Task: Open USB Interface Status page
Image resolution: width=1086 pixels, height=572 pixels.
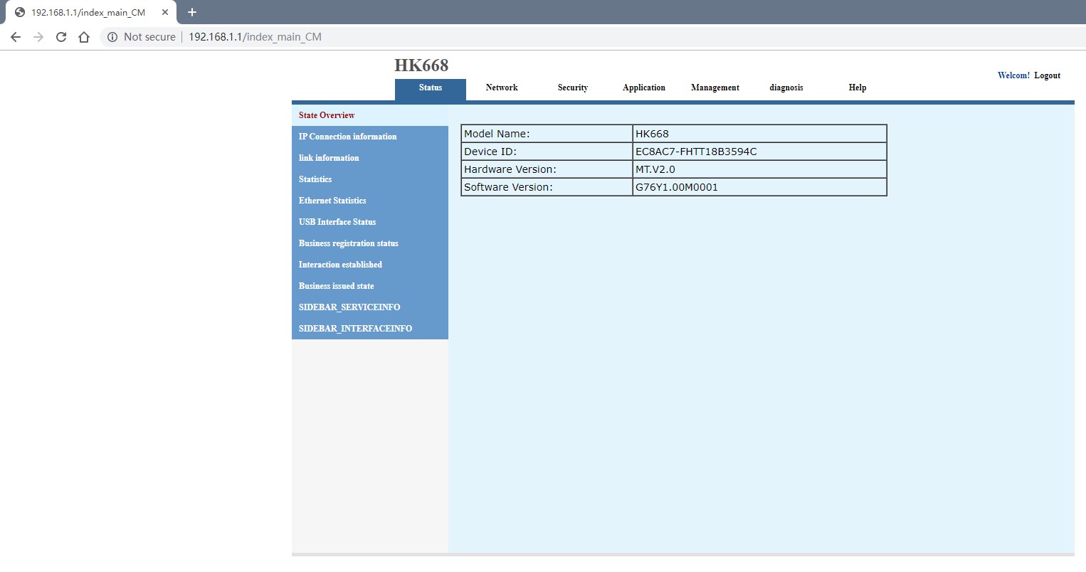Action: (x=337, y=222)
